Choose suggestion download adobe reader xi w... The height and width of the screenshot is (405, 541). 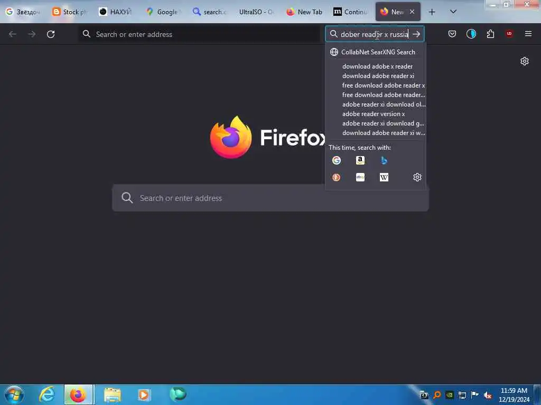[x=384, y=132]
